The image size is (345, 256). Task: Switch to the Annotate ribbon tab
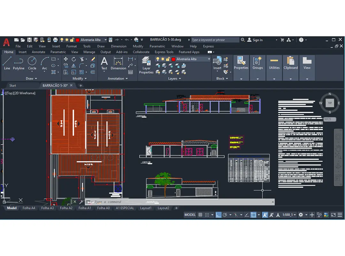point(38,52)
